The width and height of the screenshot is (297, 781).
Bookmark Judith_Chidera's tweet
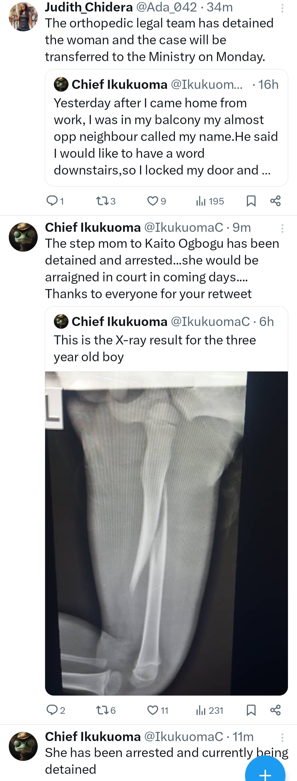click(x=251, y=201)
